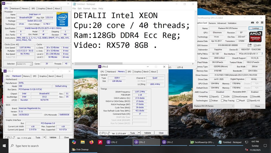Open the Radeon RX 570 Series GPU selector dropdown
The height and width of the screenshot is (153, 271).
(x=214, y=106)
